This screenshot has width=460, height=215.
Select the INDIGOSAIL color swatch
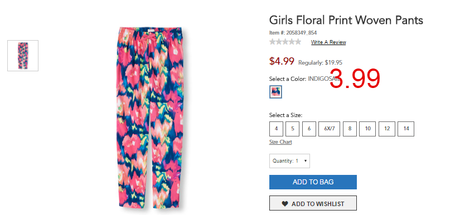tap(275, 92)
